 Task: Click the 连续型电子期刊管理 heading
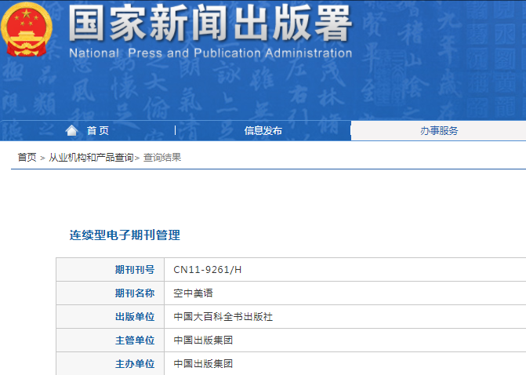coord(125,235)
